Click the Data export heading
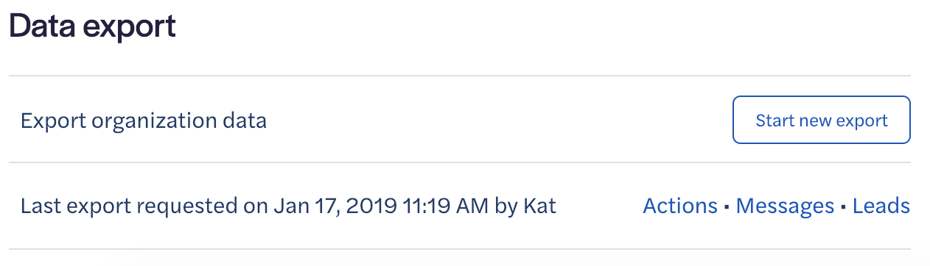The width and height of the screenshot is (930, 266). [92, 27]
